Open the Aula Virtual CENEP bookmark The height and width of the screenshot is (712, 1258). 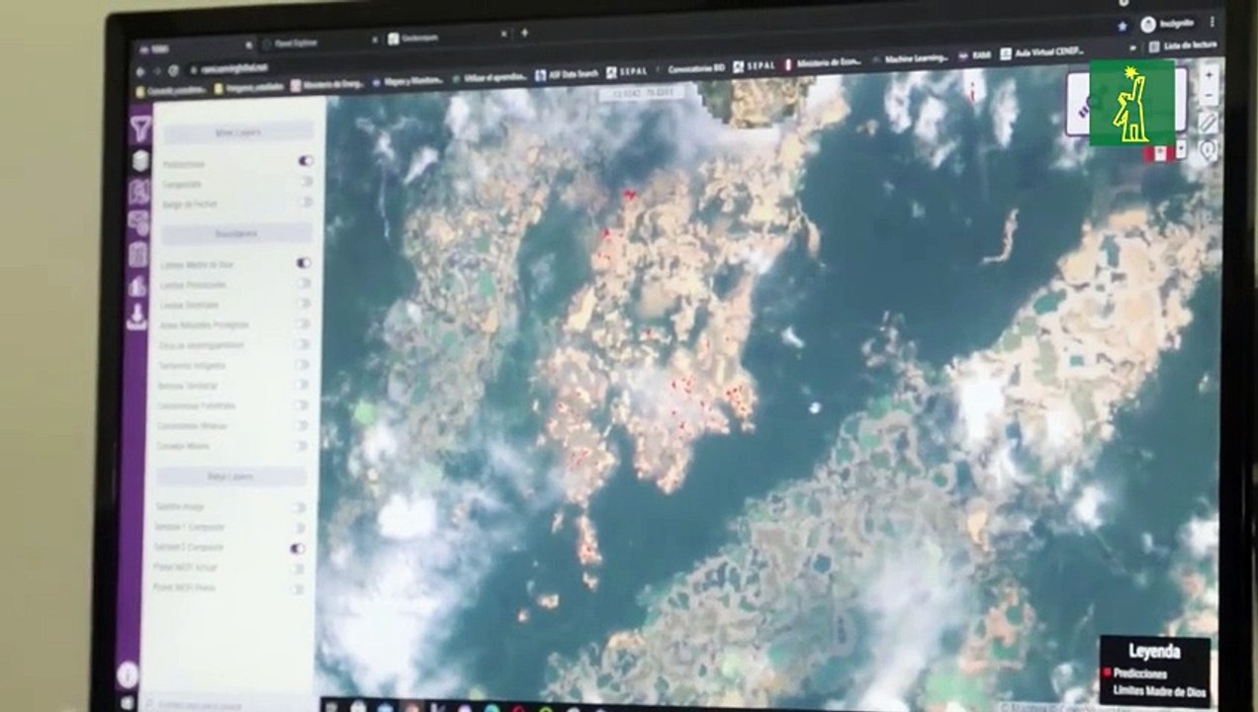click(1044, 52)
